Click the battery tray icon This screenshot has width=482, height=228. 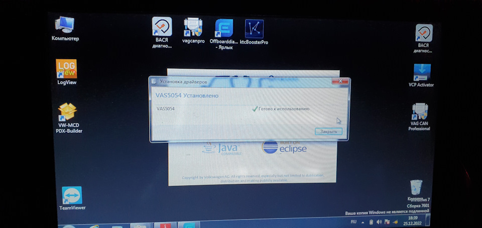(372, 222)
